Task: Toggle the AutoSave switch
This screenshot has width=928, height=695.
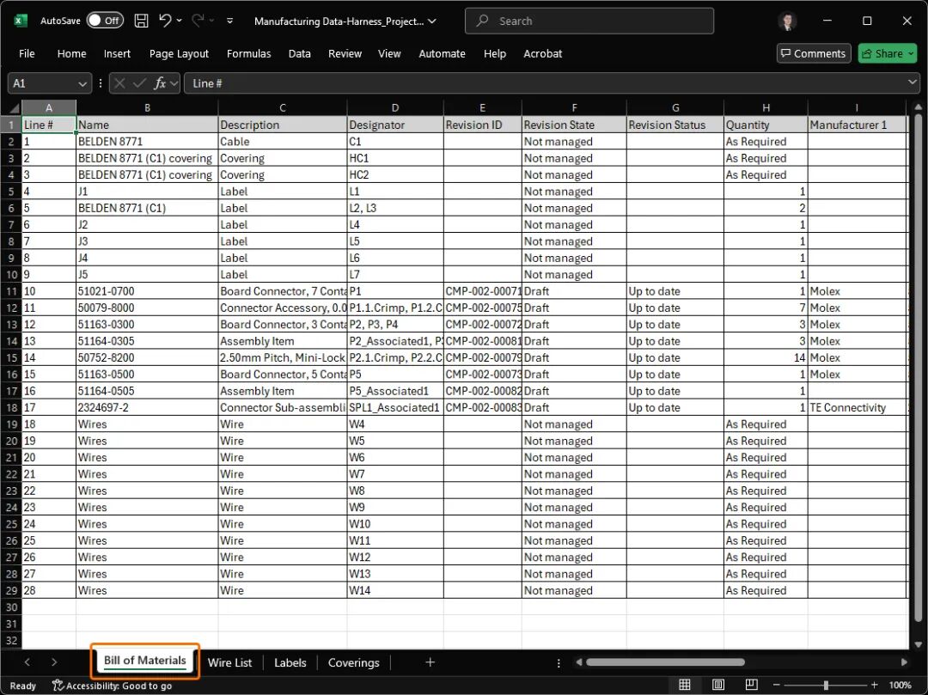Action: pyautogui.click(x=104, y=21)
